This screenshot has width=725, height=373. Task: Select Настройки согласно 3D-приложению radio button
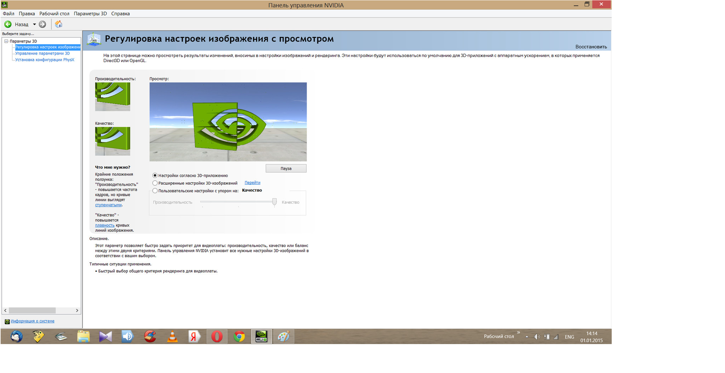155,175
